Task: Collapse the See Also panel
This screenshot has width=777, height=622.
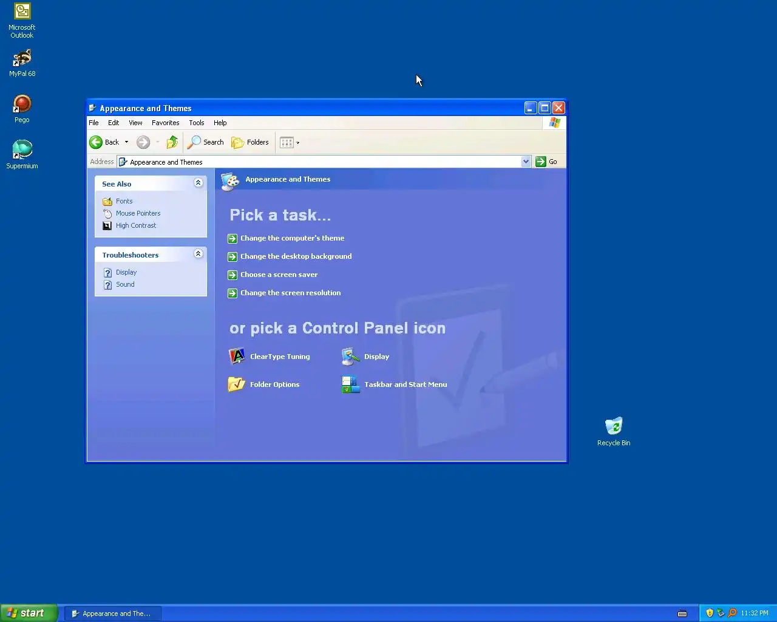Action: [198, 183]
